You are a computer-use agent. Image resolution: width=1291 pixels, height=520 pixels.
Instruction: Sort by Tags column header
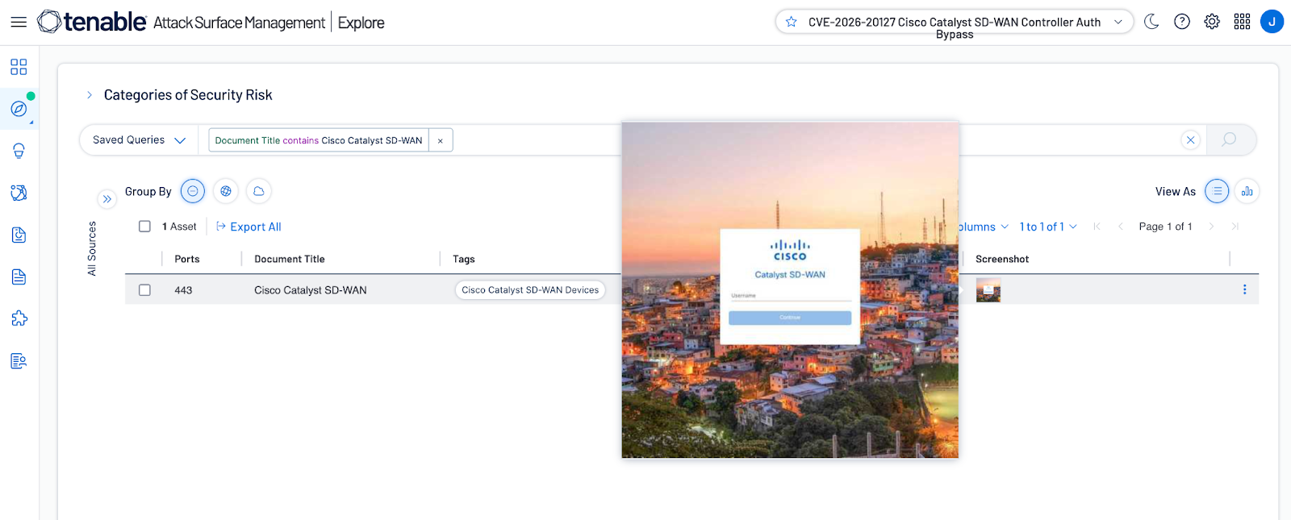(464, 259)
